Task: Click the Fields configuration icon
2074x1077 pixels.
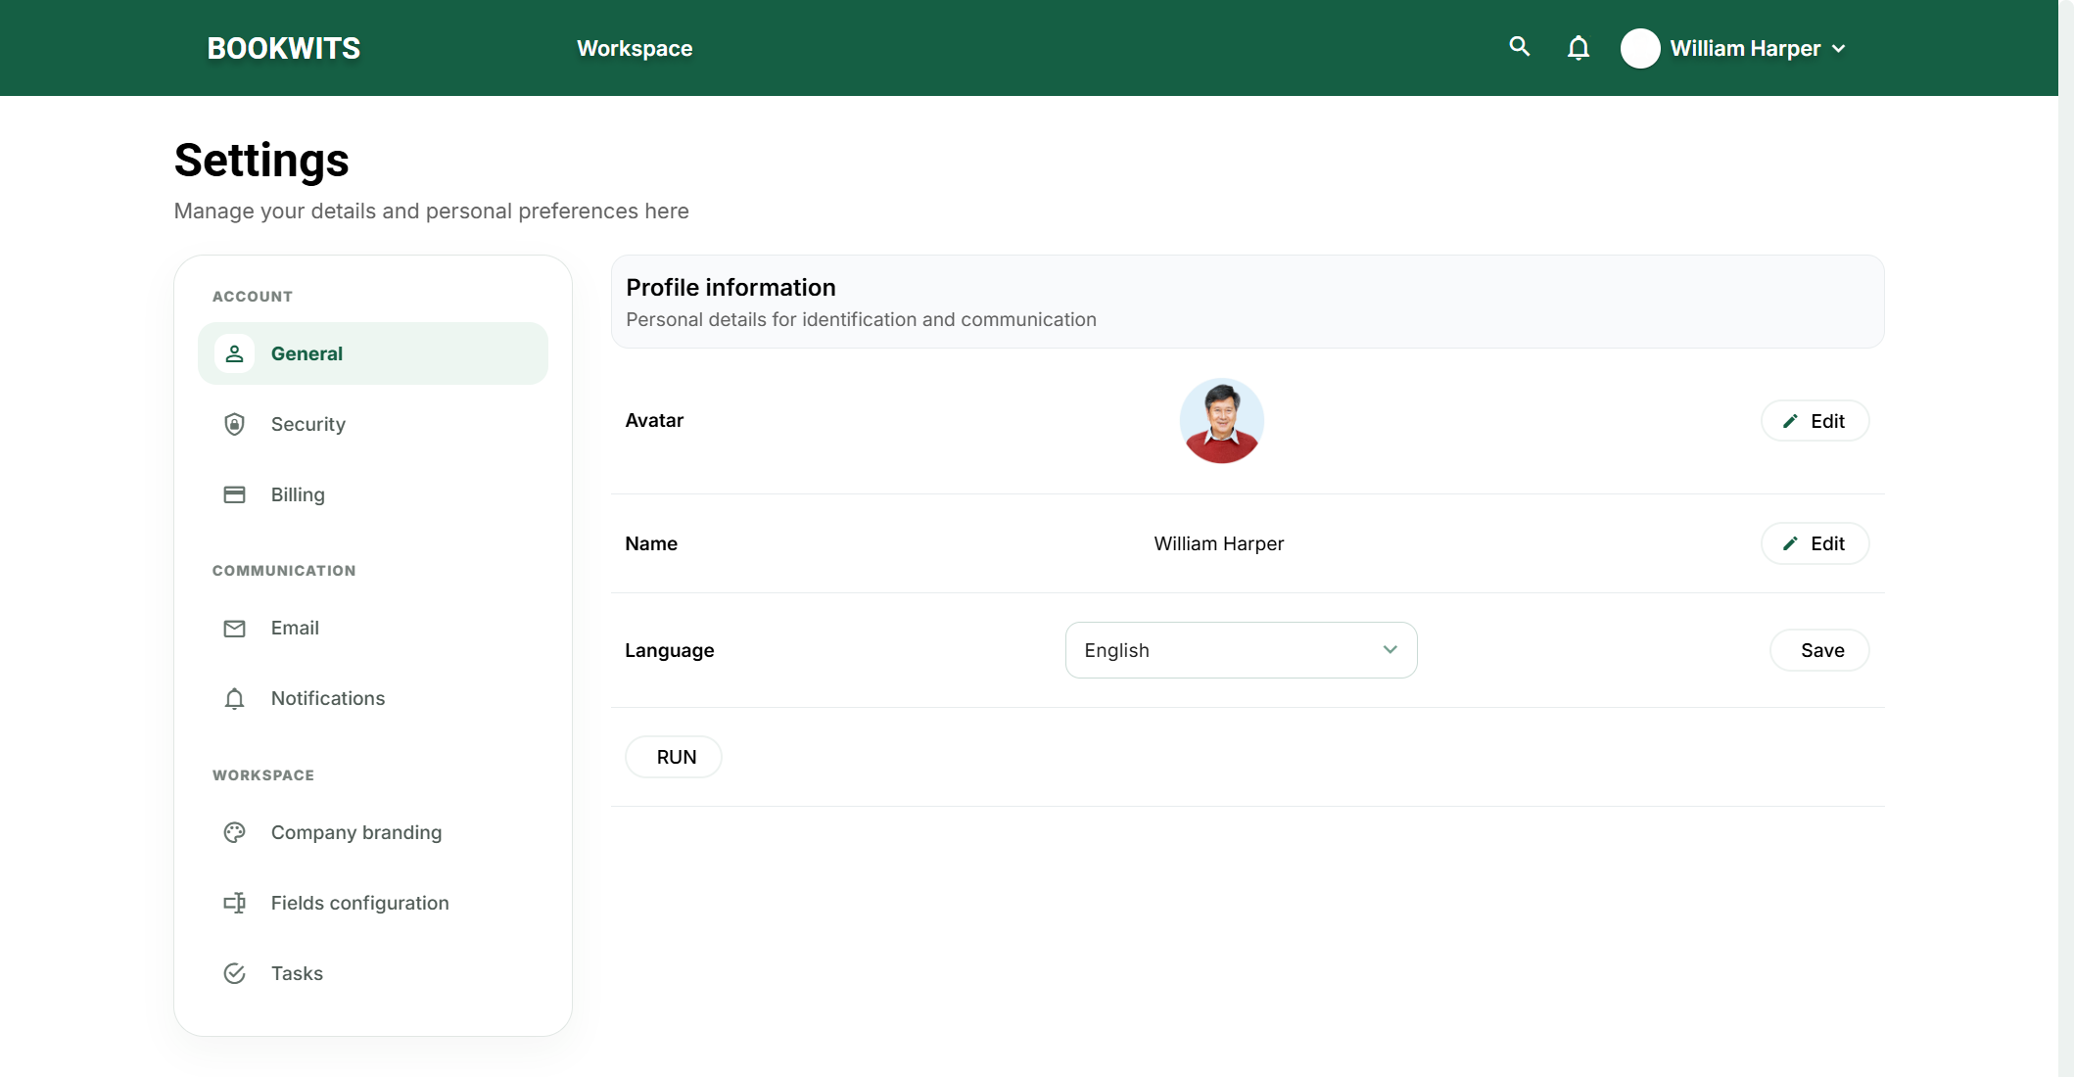Action: pos(234,903)
